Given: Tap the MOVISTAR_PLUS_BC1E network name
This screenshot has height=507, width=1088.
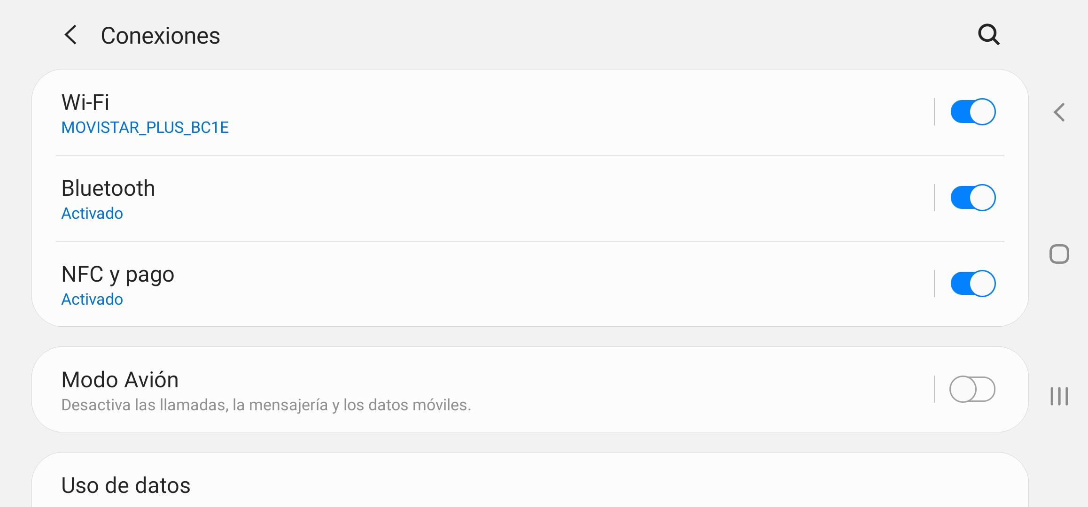Looking at the screenshot, I should (145, 128).
